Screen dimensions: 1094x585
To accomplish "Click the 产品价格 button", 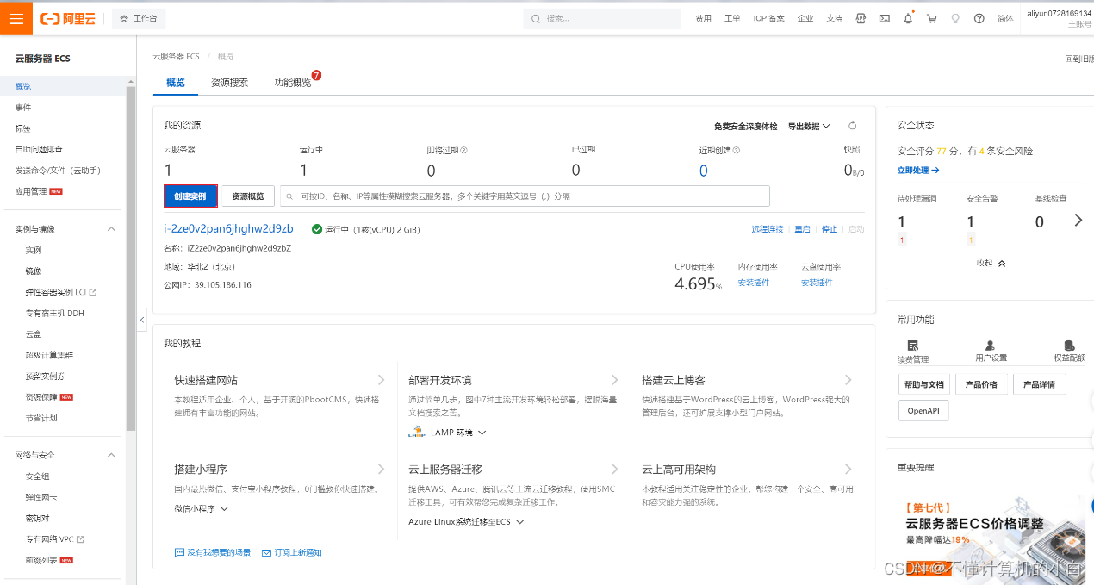I will 981,384.
